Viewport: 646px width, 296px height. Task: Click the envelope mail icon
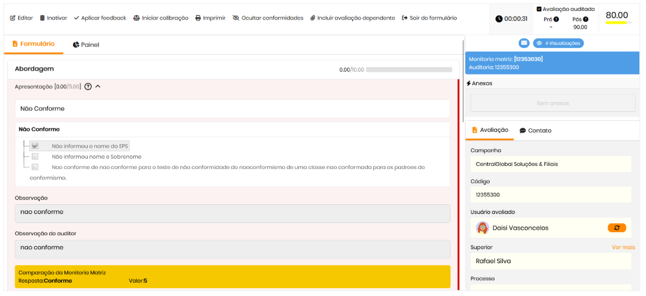click(524, 43)
